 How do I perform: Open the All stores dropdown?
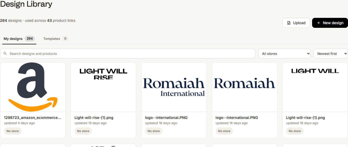(x=284, y=54)
